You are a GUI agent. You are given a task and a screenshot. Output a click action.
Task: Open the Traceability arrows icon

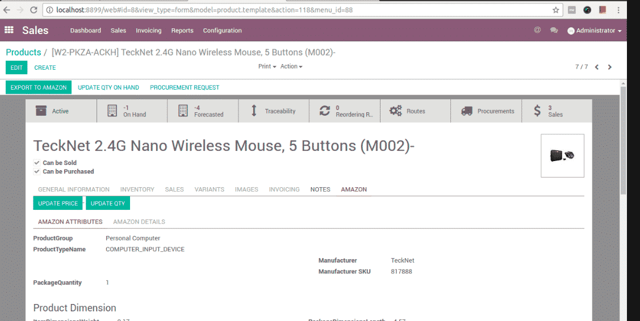(254, 111)
